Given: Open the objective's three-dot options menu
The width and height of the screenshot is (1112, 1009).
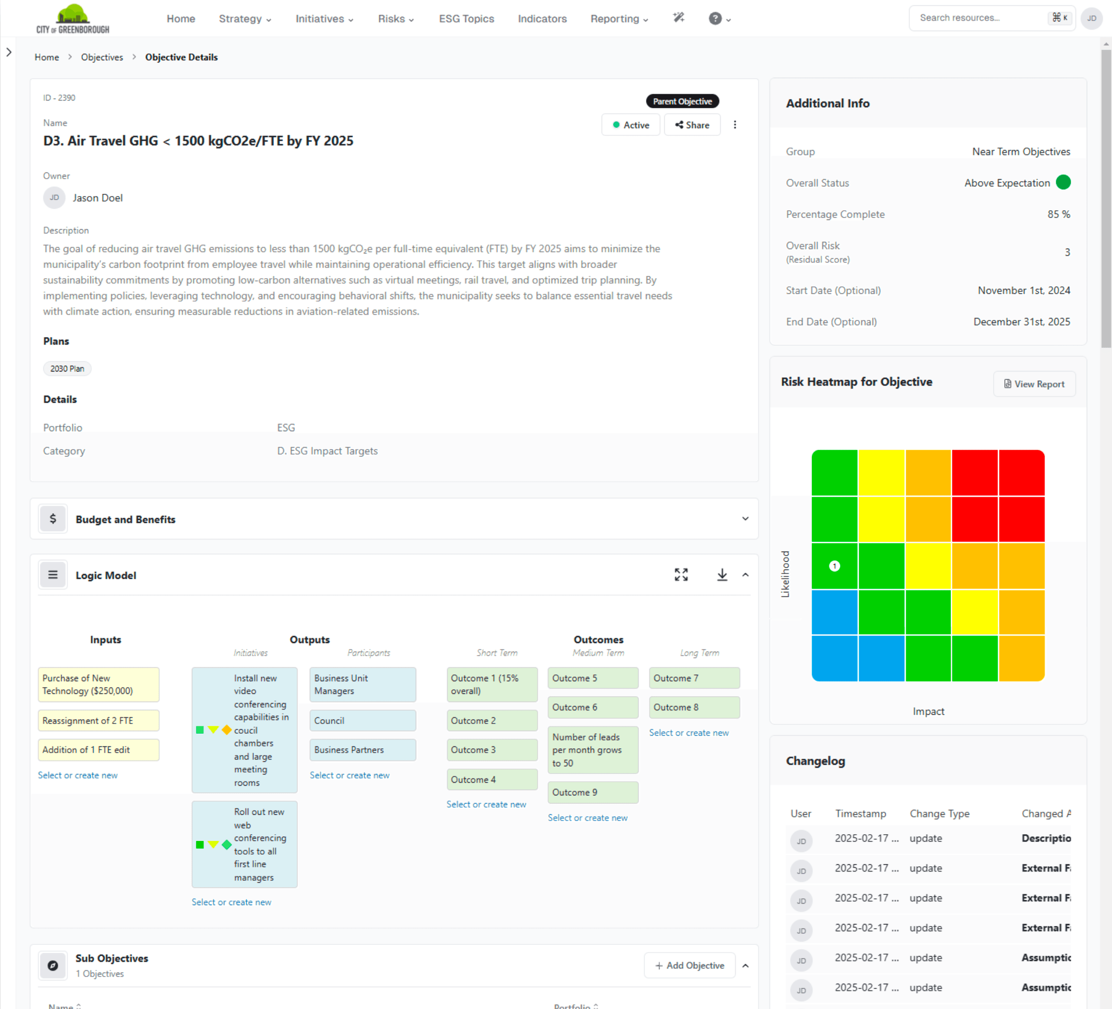Looking at the screenshot, I should [735, 125].
